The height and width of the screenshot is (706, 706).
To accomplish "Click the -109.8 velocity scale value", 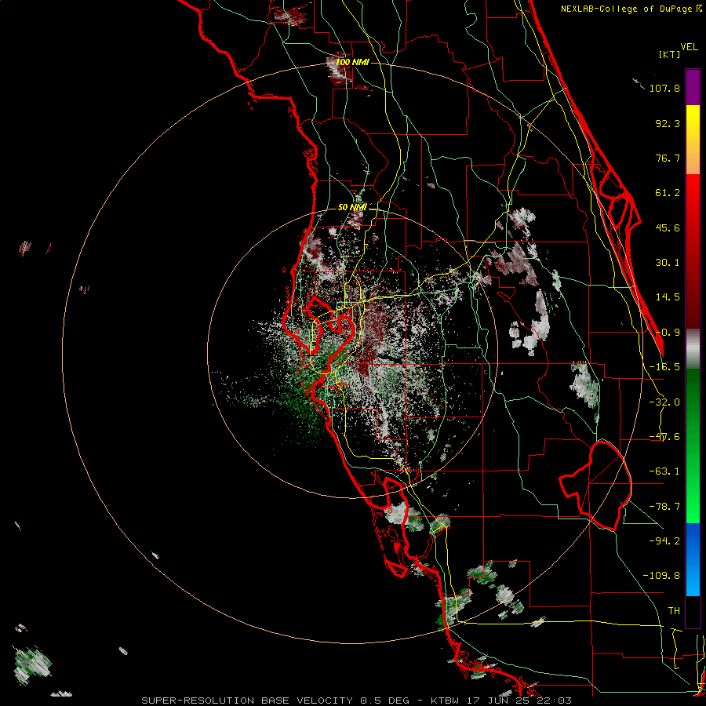I will [661, 576].
